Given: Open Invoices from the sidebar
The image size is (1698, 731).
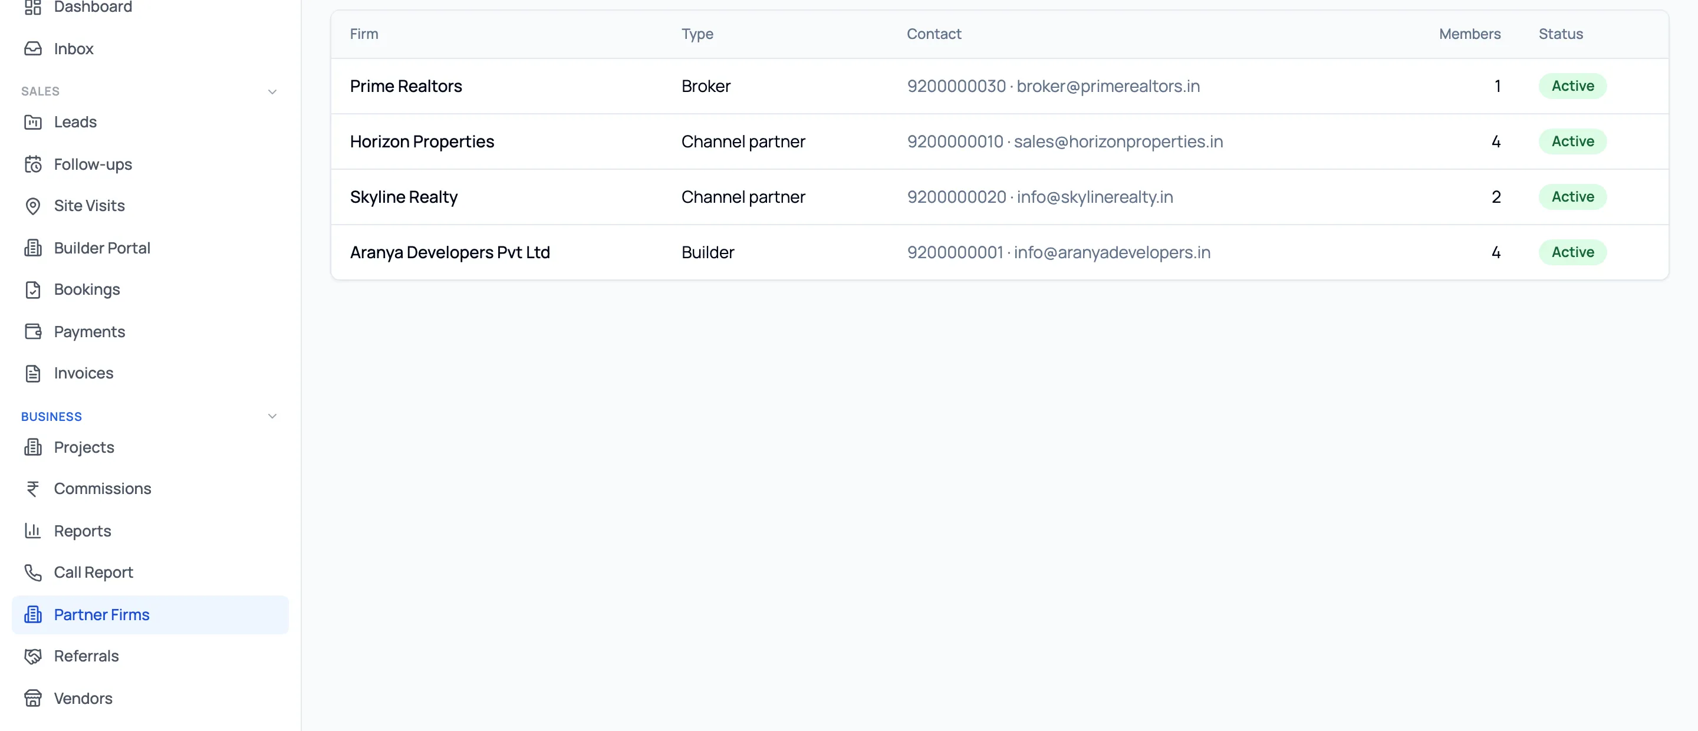Looking at the screenshot, I should pos(150,373).
